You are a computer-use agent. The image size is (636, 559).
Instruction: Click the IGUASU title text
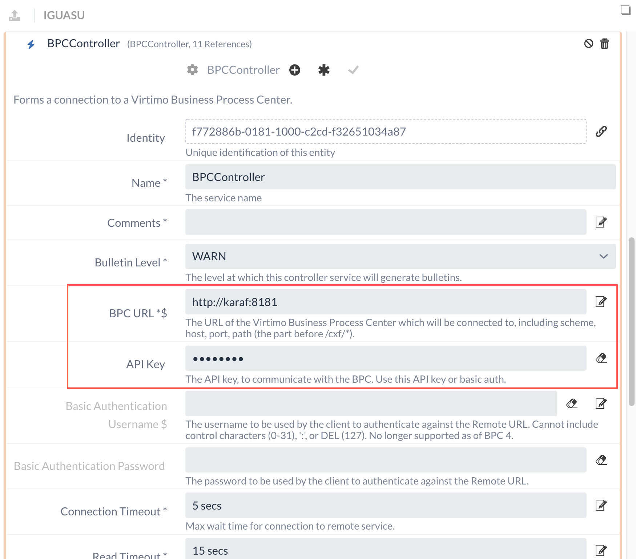tap(64, 15)
